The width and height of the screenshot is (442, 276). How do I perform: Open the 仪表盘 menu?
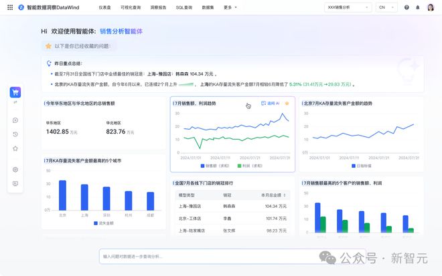(104, 7)
